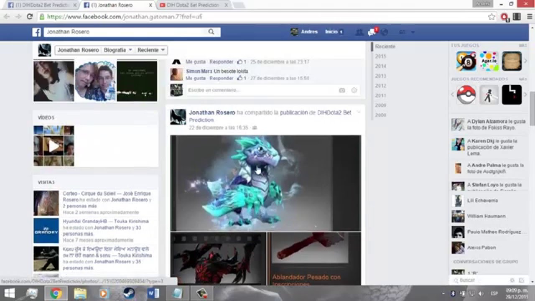Open the stickman recommended game icon

tap(489, 95)
